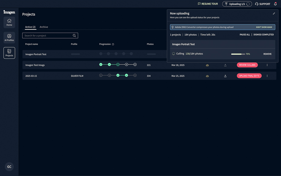Click step 2 checkmark for Imagen Test Imags
Screen dimensions: 281x176
point(109,64)
